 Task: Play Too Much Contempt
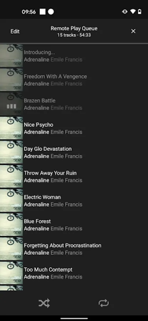tap(74, 273)
